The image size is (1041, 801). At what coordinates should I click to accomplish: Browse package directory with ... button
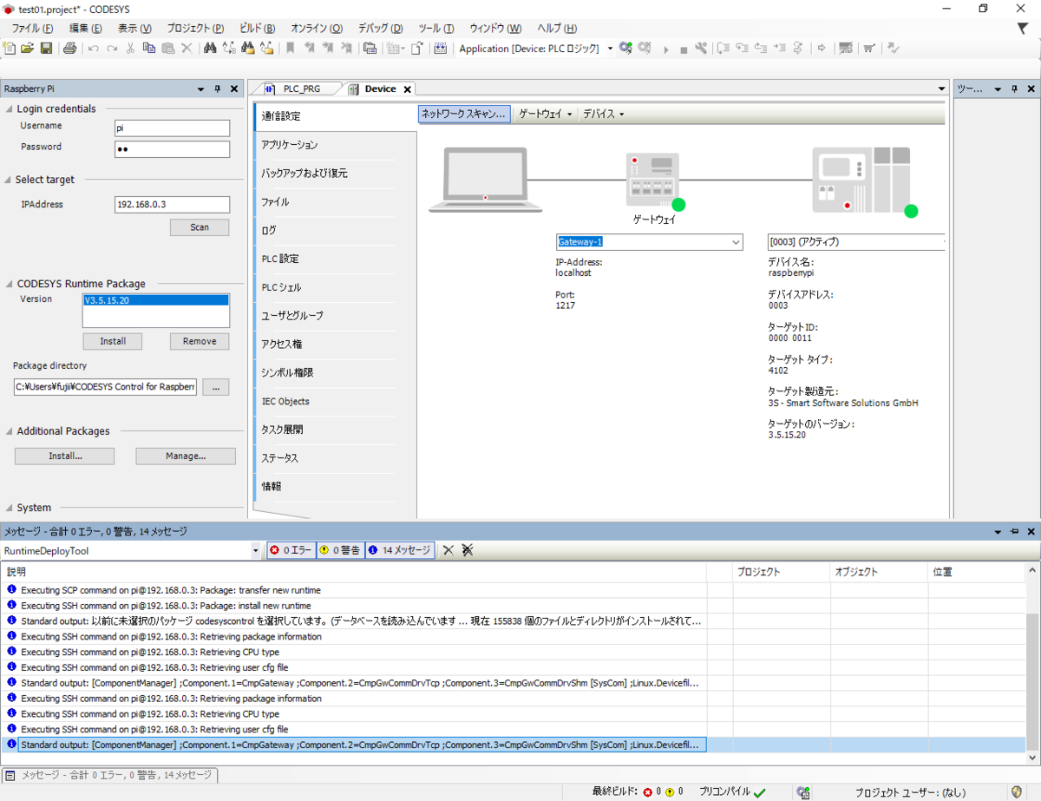(216, 386)
